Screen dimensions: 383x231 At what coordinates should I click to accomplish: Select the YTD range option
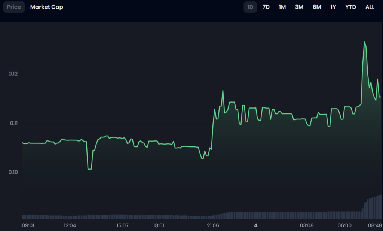(x=350, y=7)
